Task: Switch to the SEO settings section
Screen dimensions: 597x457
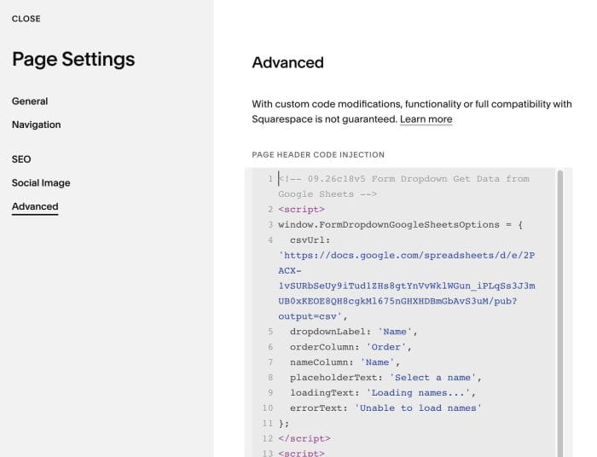Action: [21, 159]
